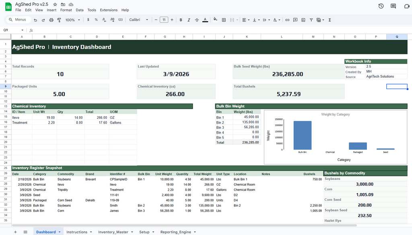Open the Calibri font dropdown
The width and height of the screenshot is (412, 235).
pyautogui.click(x=138, y=19)
